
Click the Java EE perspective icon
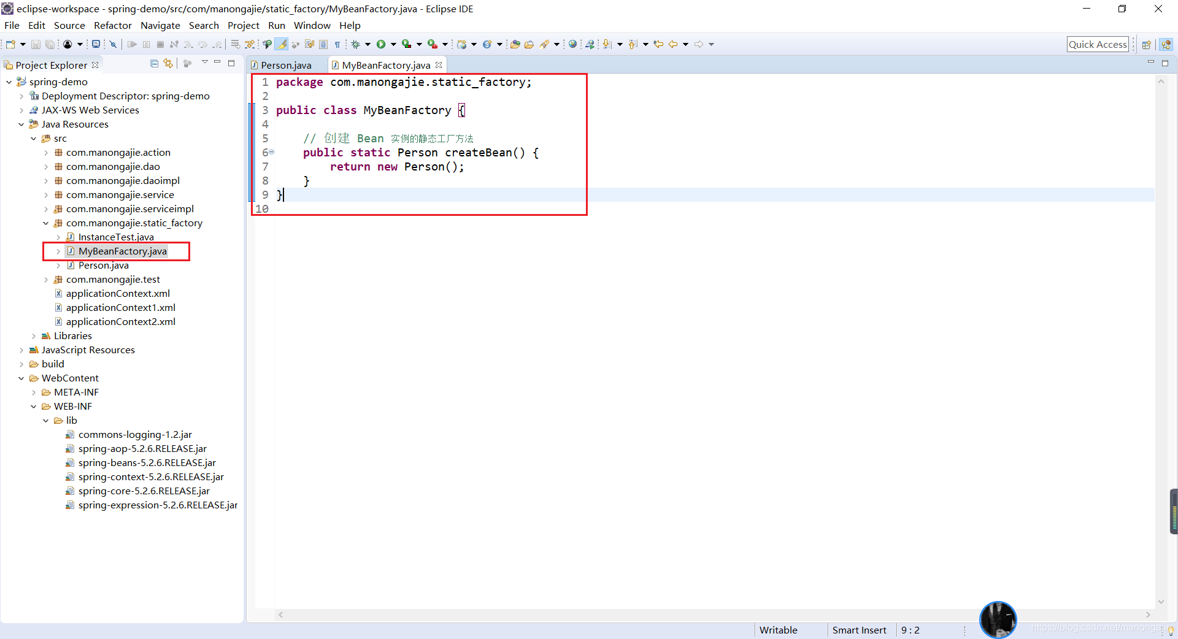click(x=1166, y=44)
